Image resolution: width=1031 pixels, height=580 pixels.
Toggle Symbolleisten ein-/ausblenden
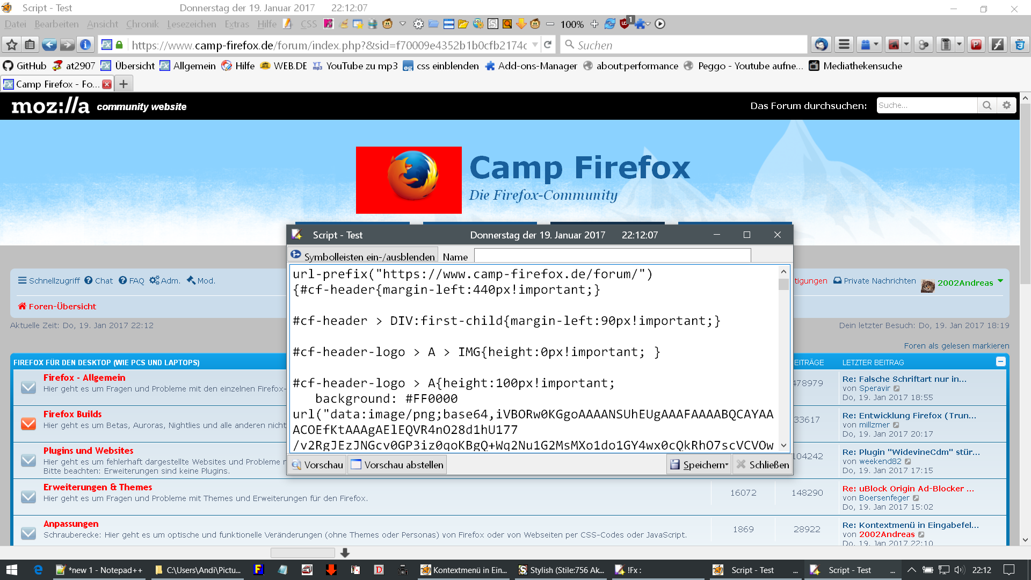(364, 257)
